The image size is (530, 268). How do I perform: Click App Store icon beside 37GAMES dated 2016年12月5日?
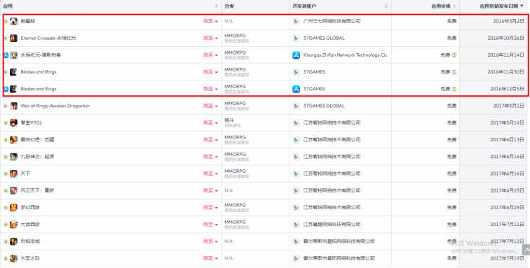click(x=296, y=89)
